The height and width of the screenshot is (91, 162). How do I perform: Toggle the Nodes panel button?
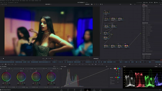[151, 3]
